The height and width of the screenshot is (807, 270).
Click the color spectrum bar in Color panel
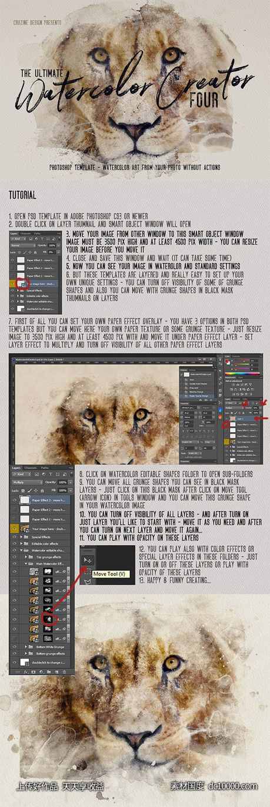pyautogui.click(x=242, y=374)
